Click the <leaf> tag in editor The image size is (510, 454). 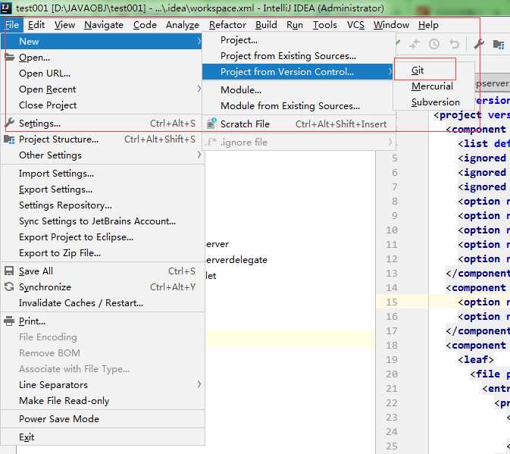(476, 360)
